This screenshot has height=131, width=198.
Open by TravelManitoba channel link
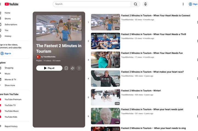[48, 57]
